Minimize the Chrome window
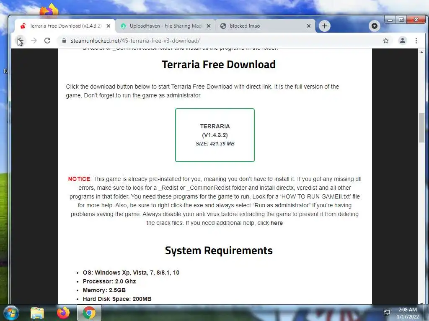The image size is (429, 321). click(x=390, y=20)
